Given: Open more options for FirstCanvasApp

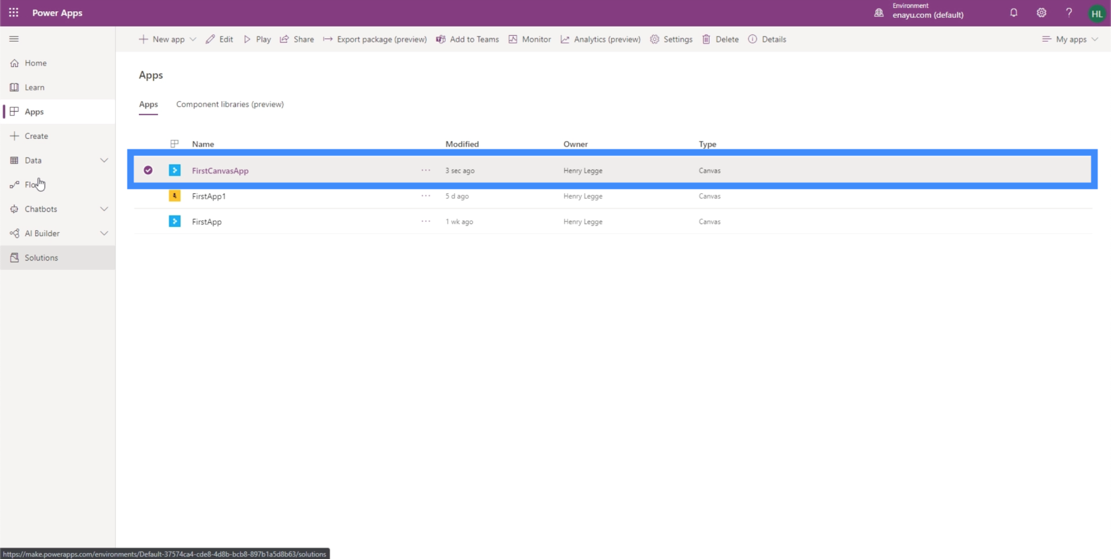Looking at the screenshot, I should point(426,170).
